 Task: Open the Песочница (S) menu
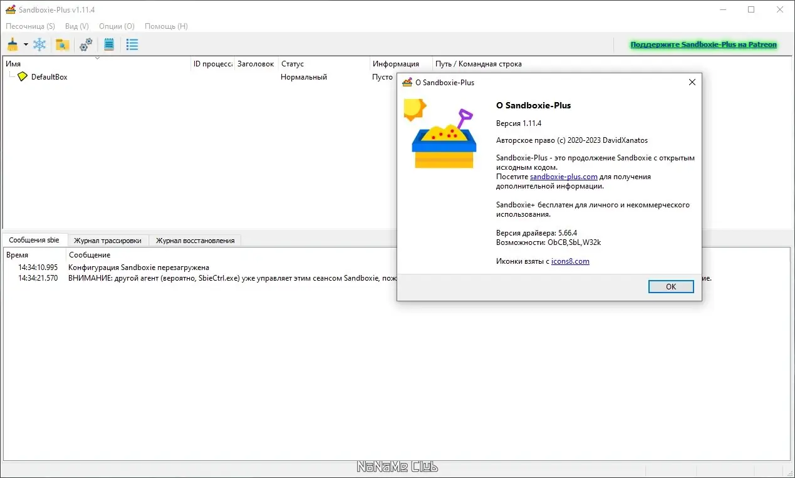[30, 26]
